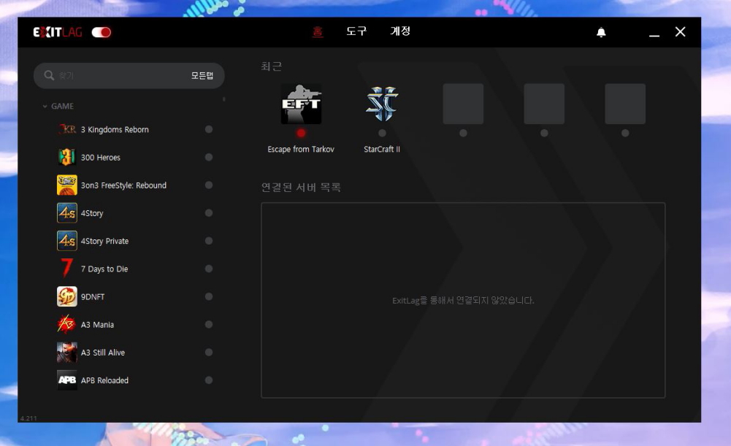Image resolution: width=731 pixels, height=446 pixels.
Task: Open the 도구 tab
Action: (x=356, y=31)
